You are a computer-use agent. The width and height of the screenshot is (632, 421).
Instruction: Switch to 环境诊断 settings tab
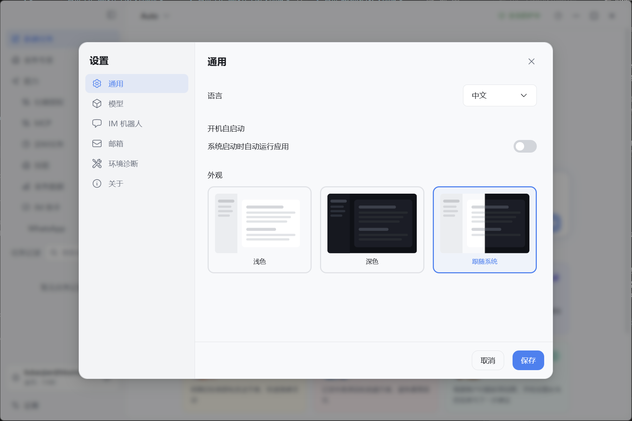click(x=137, y=163)
